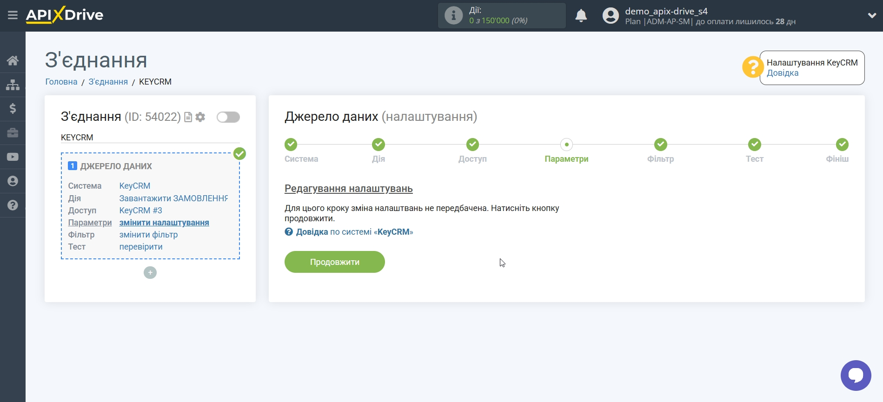Open the YouTube video sidebar icon
883x402 pixels.
click(13, 157)
